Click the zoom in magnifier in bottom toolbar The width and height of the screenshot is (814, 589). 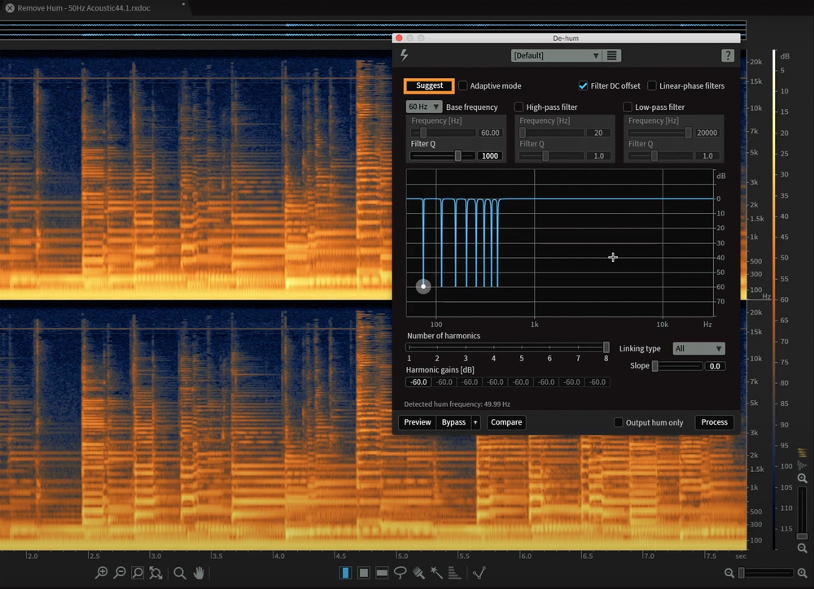click(101, 573)
